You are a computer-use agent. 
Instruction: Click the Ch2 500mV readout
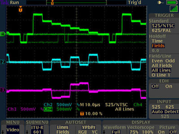(x=58, y=105)
